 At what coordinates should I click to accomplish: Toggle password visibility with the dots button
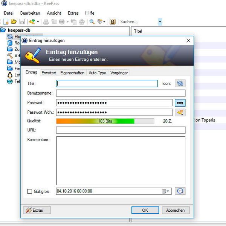coord(180,103)
